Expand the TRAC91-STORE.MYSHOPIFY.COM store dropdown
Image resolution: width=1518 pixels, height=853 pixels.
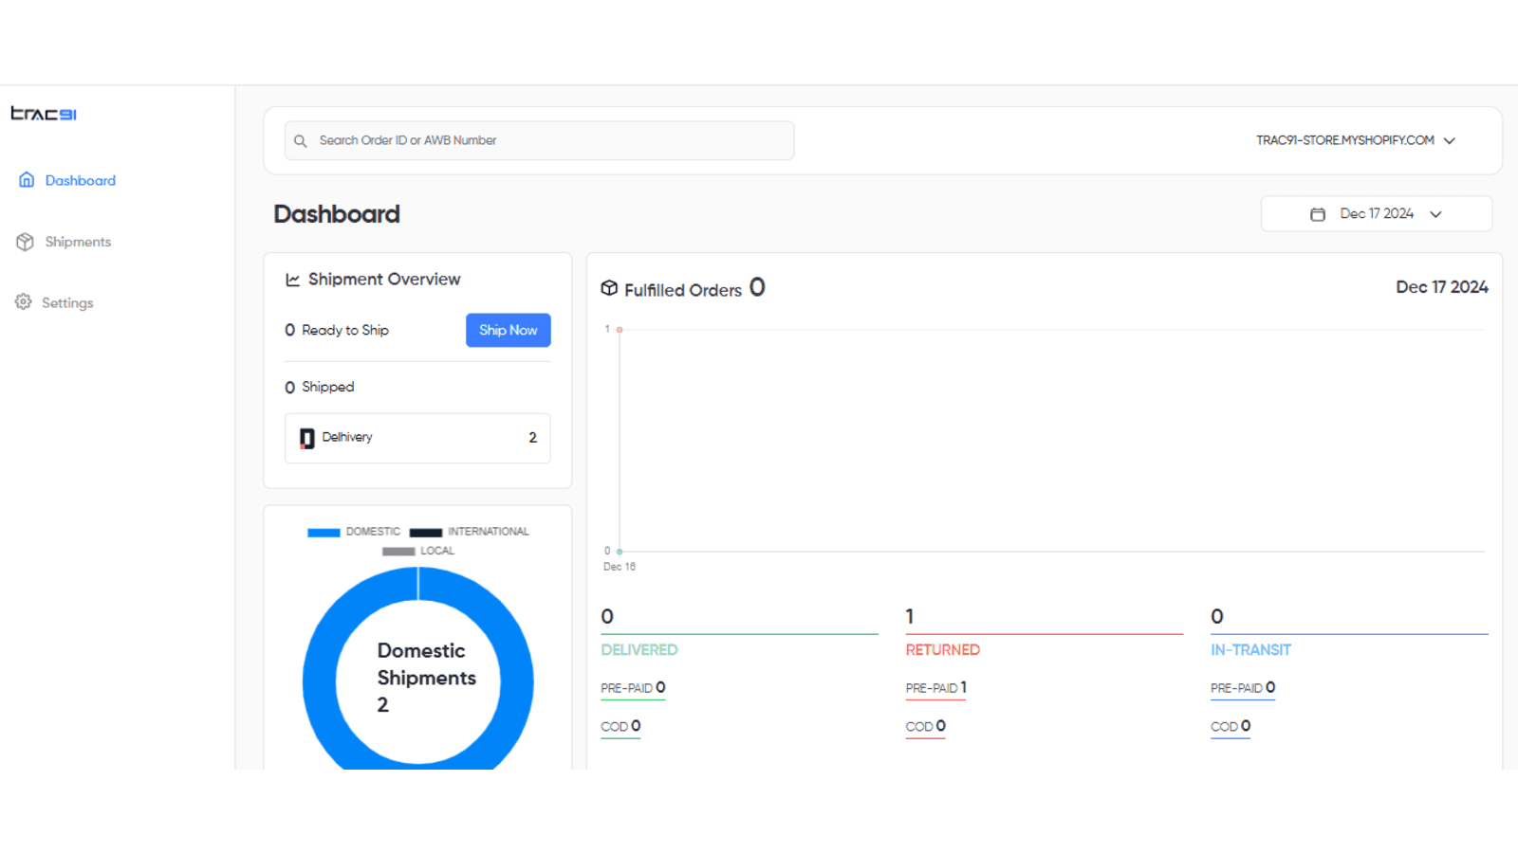point(1355,140)
